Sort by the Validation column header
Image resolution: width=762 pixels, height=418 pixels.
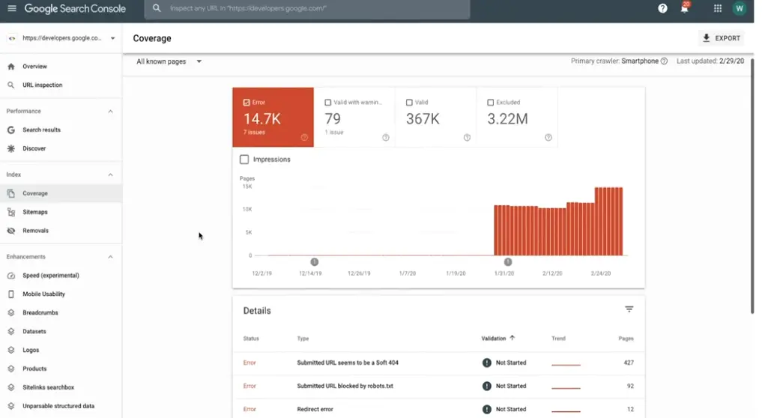(498, 339)
